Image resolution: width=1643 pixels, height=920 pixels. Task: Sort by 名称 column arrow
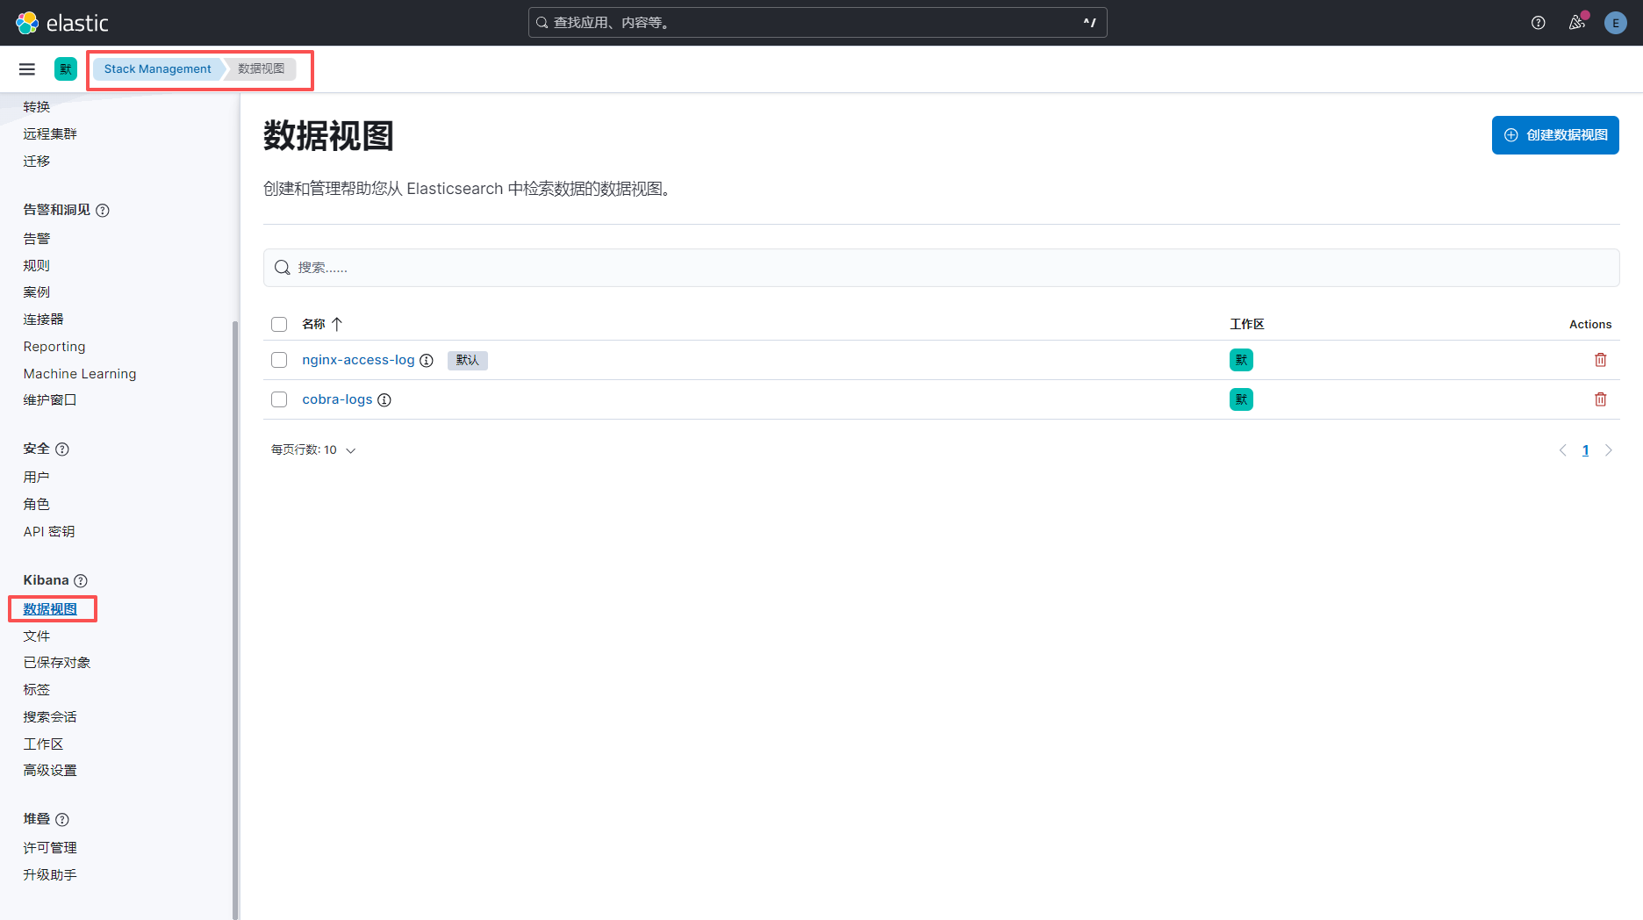coord(337,324)
